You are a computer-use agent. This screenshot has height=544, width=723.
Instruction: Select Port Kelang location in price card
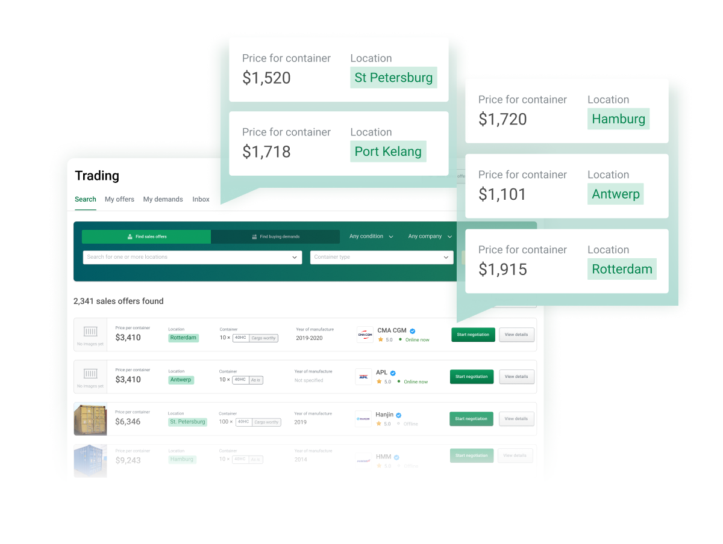pyautogui.click(x=388, y=152)
